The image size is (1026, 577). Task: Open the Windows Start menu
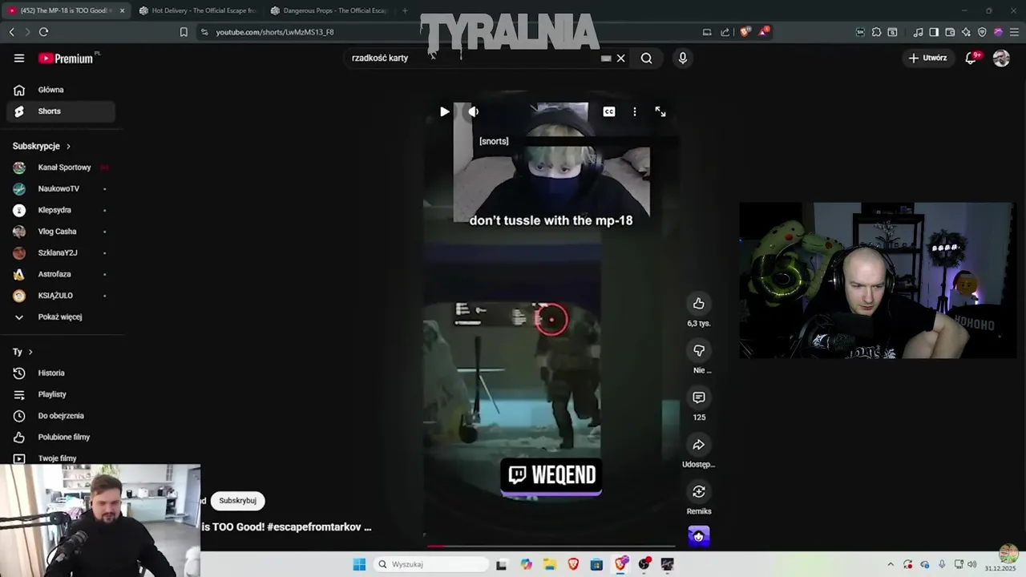click(359, 564)
